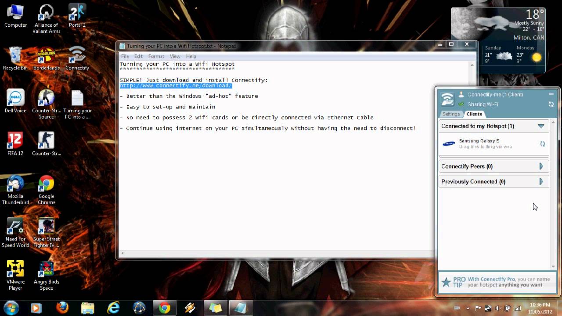Select the Borderlands desktop shortcut
Screen dimensions: 562x316
point(47,59)
